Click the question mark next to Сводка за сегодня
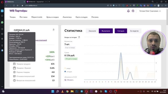The width and height of the screenshot is (168, 94). tap(79, 37)
